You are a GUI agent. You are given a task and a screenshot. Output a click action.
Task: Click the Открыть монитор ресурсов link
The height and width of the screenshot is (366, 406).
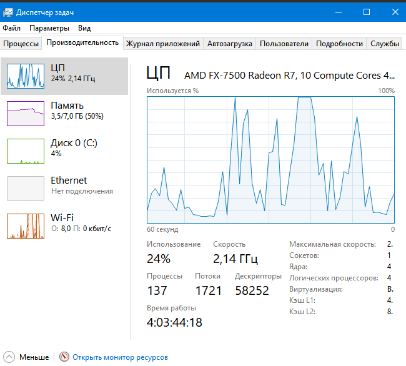120,357
